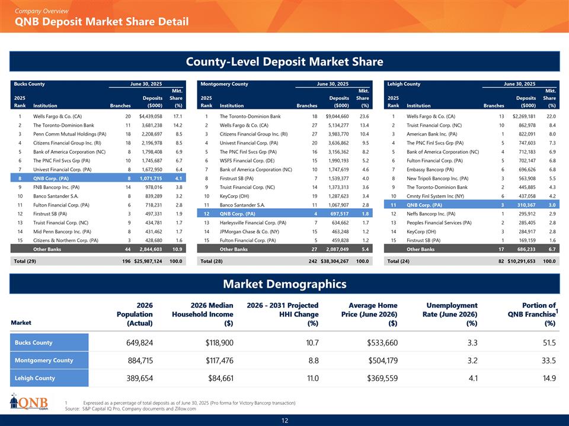This screenshot has height=426, width=569.
Task: Click Peoples Financial Services (PA)
Action: click(x=439, y=223)
